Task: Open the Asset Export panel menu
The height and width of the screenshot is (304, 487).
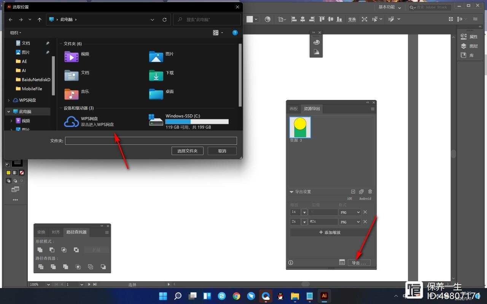Action: point(372,109)
